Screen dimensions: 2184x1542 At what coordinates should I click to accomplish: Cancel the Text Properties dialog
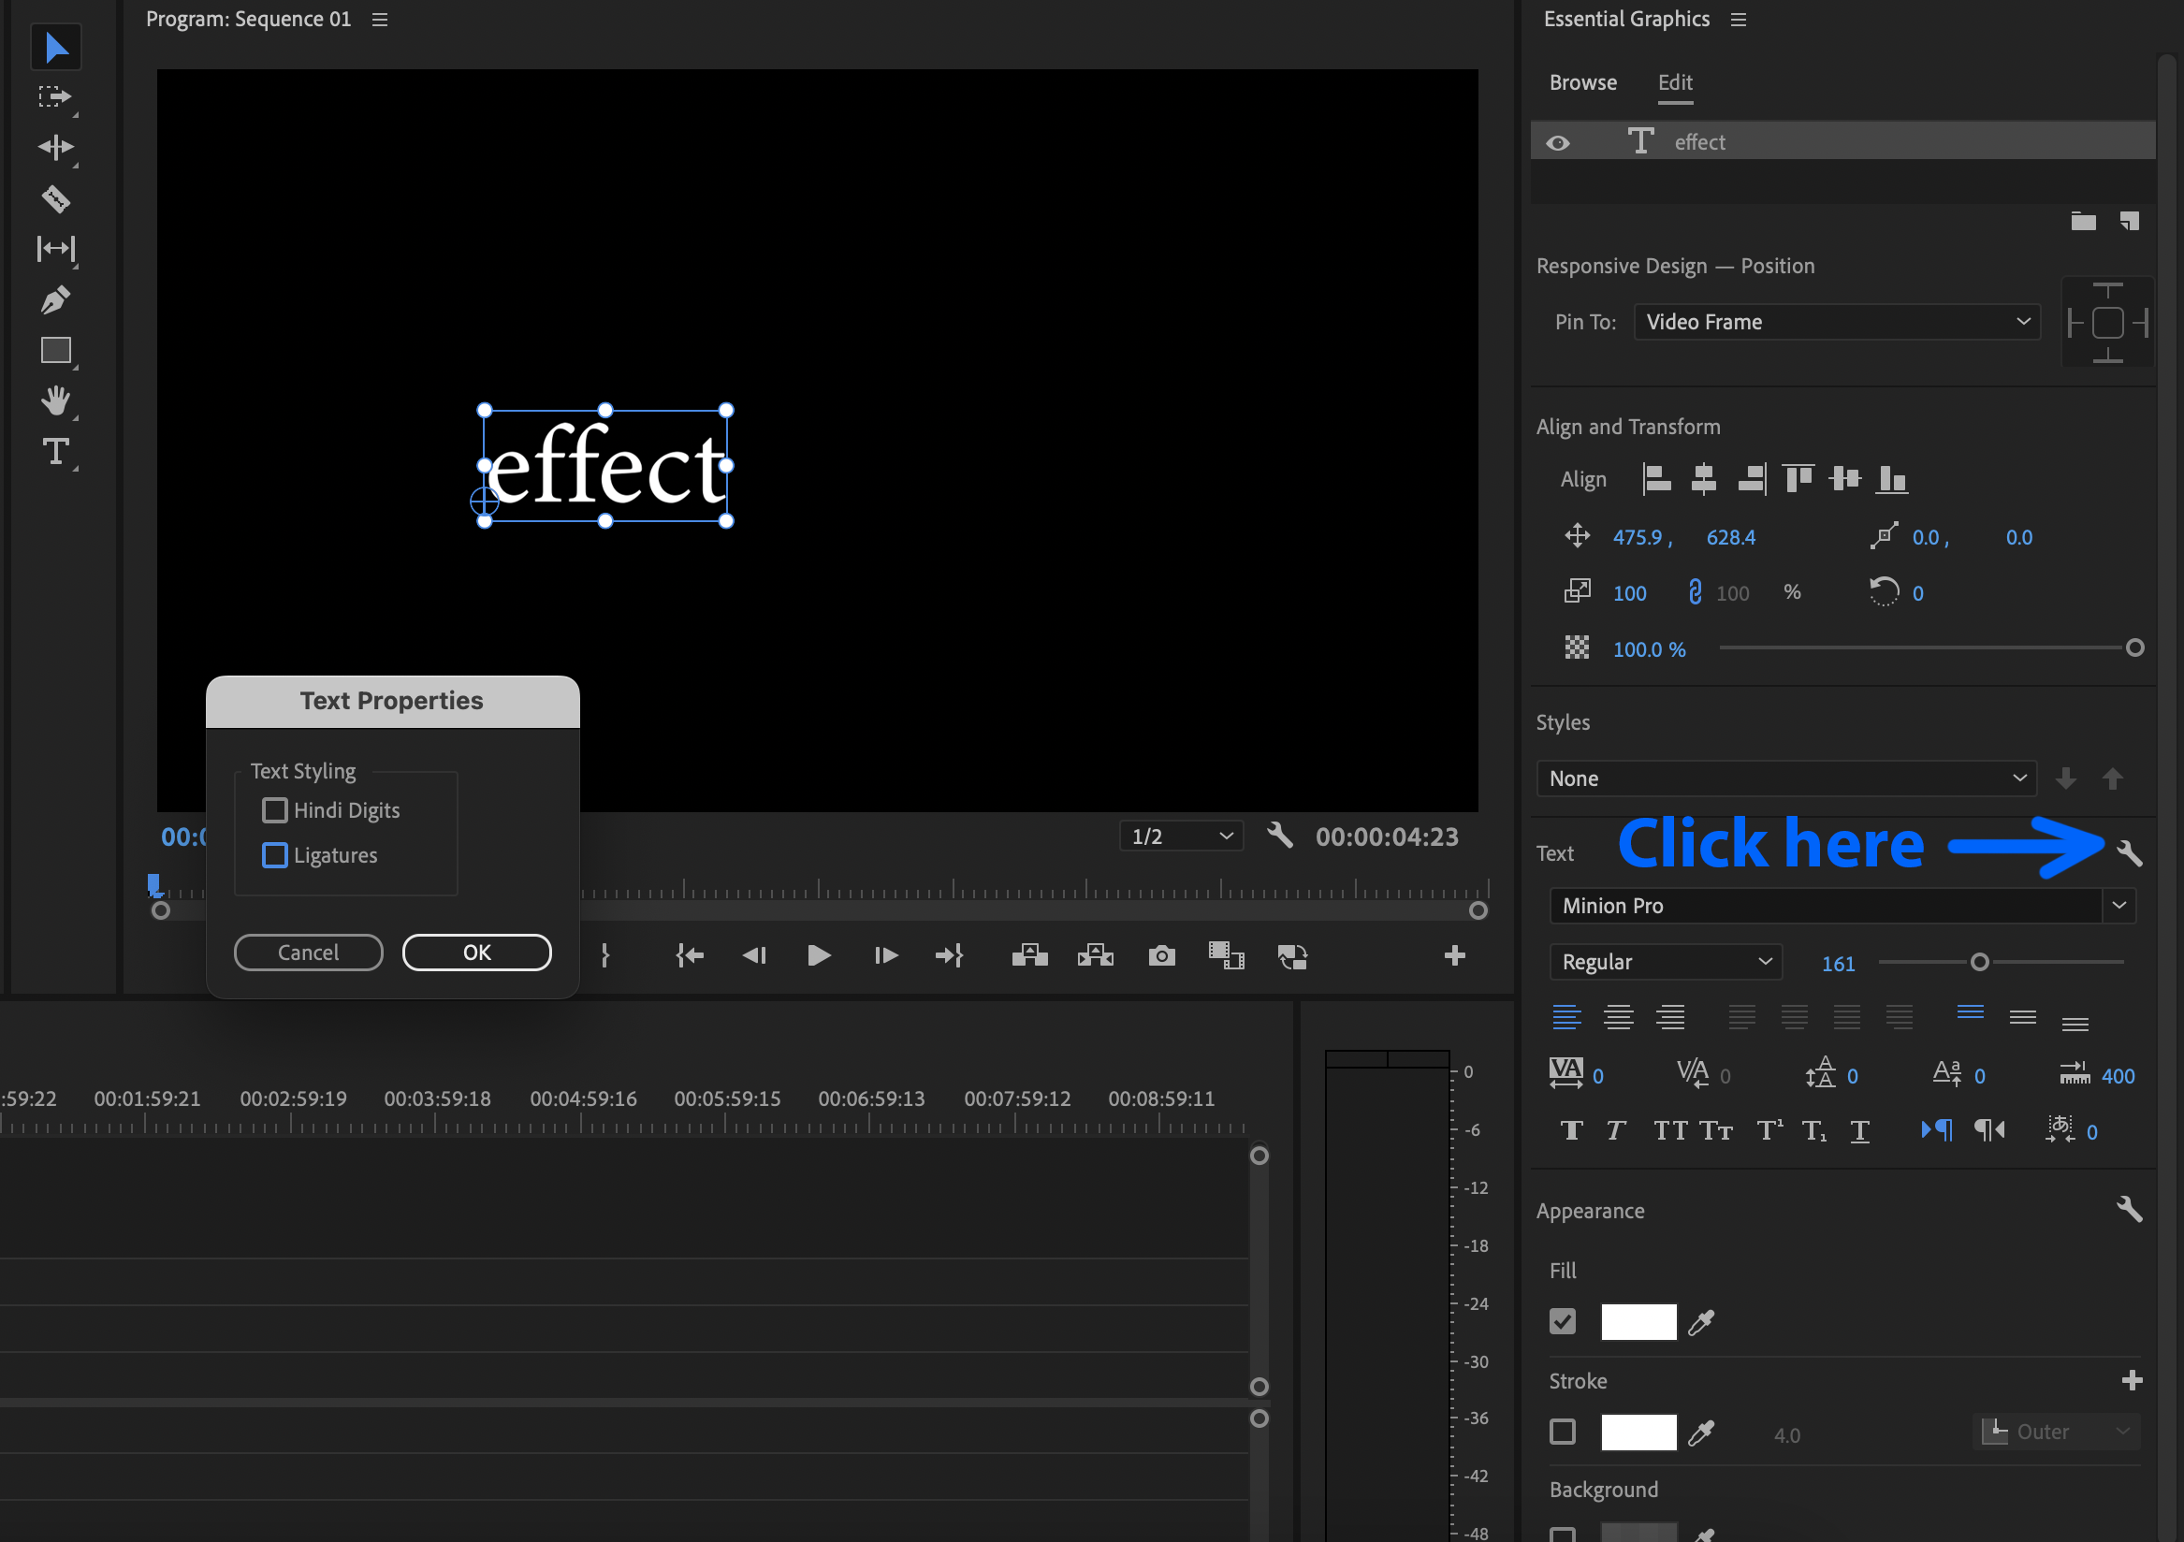click(308, 953)
